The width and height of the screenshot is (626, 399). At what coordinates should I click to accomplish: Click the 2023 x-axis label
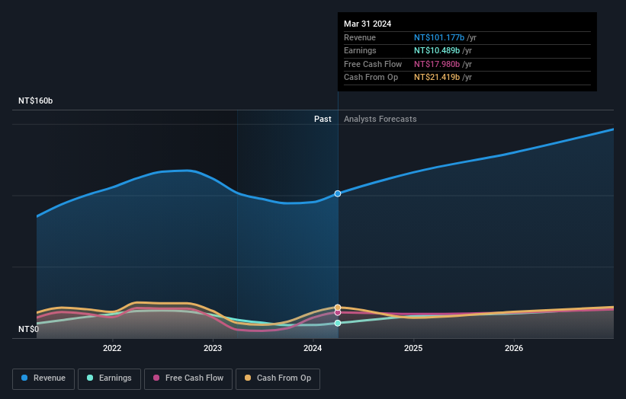(213, 348)
